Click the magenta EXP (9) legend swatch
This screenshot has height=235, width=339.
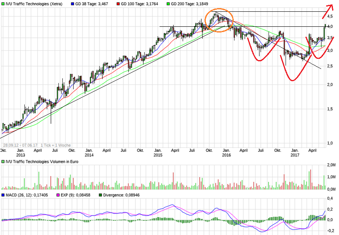pyautogui.click(x=58, y=195)
